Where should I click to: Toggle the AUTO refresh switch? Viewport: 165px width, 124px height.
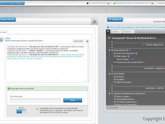click(x=21, y=111)
